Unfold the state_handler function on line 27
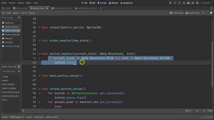Screen dimensions: 214x120 (39, 41)
